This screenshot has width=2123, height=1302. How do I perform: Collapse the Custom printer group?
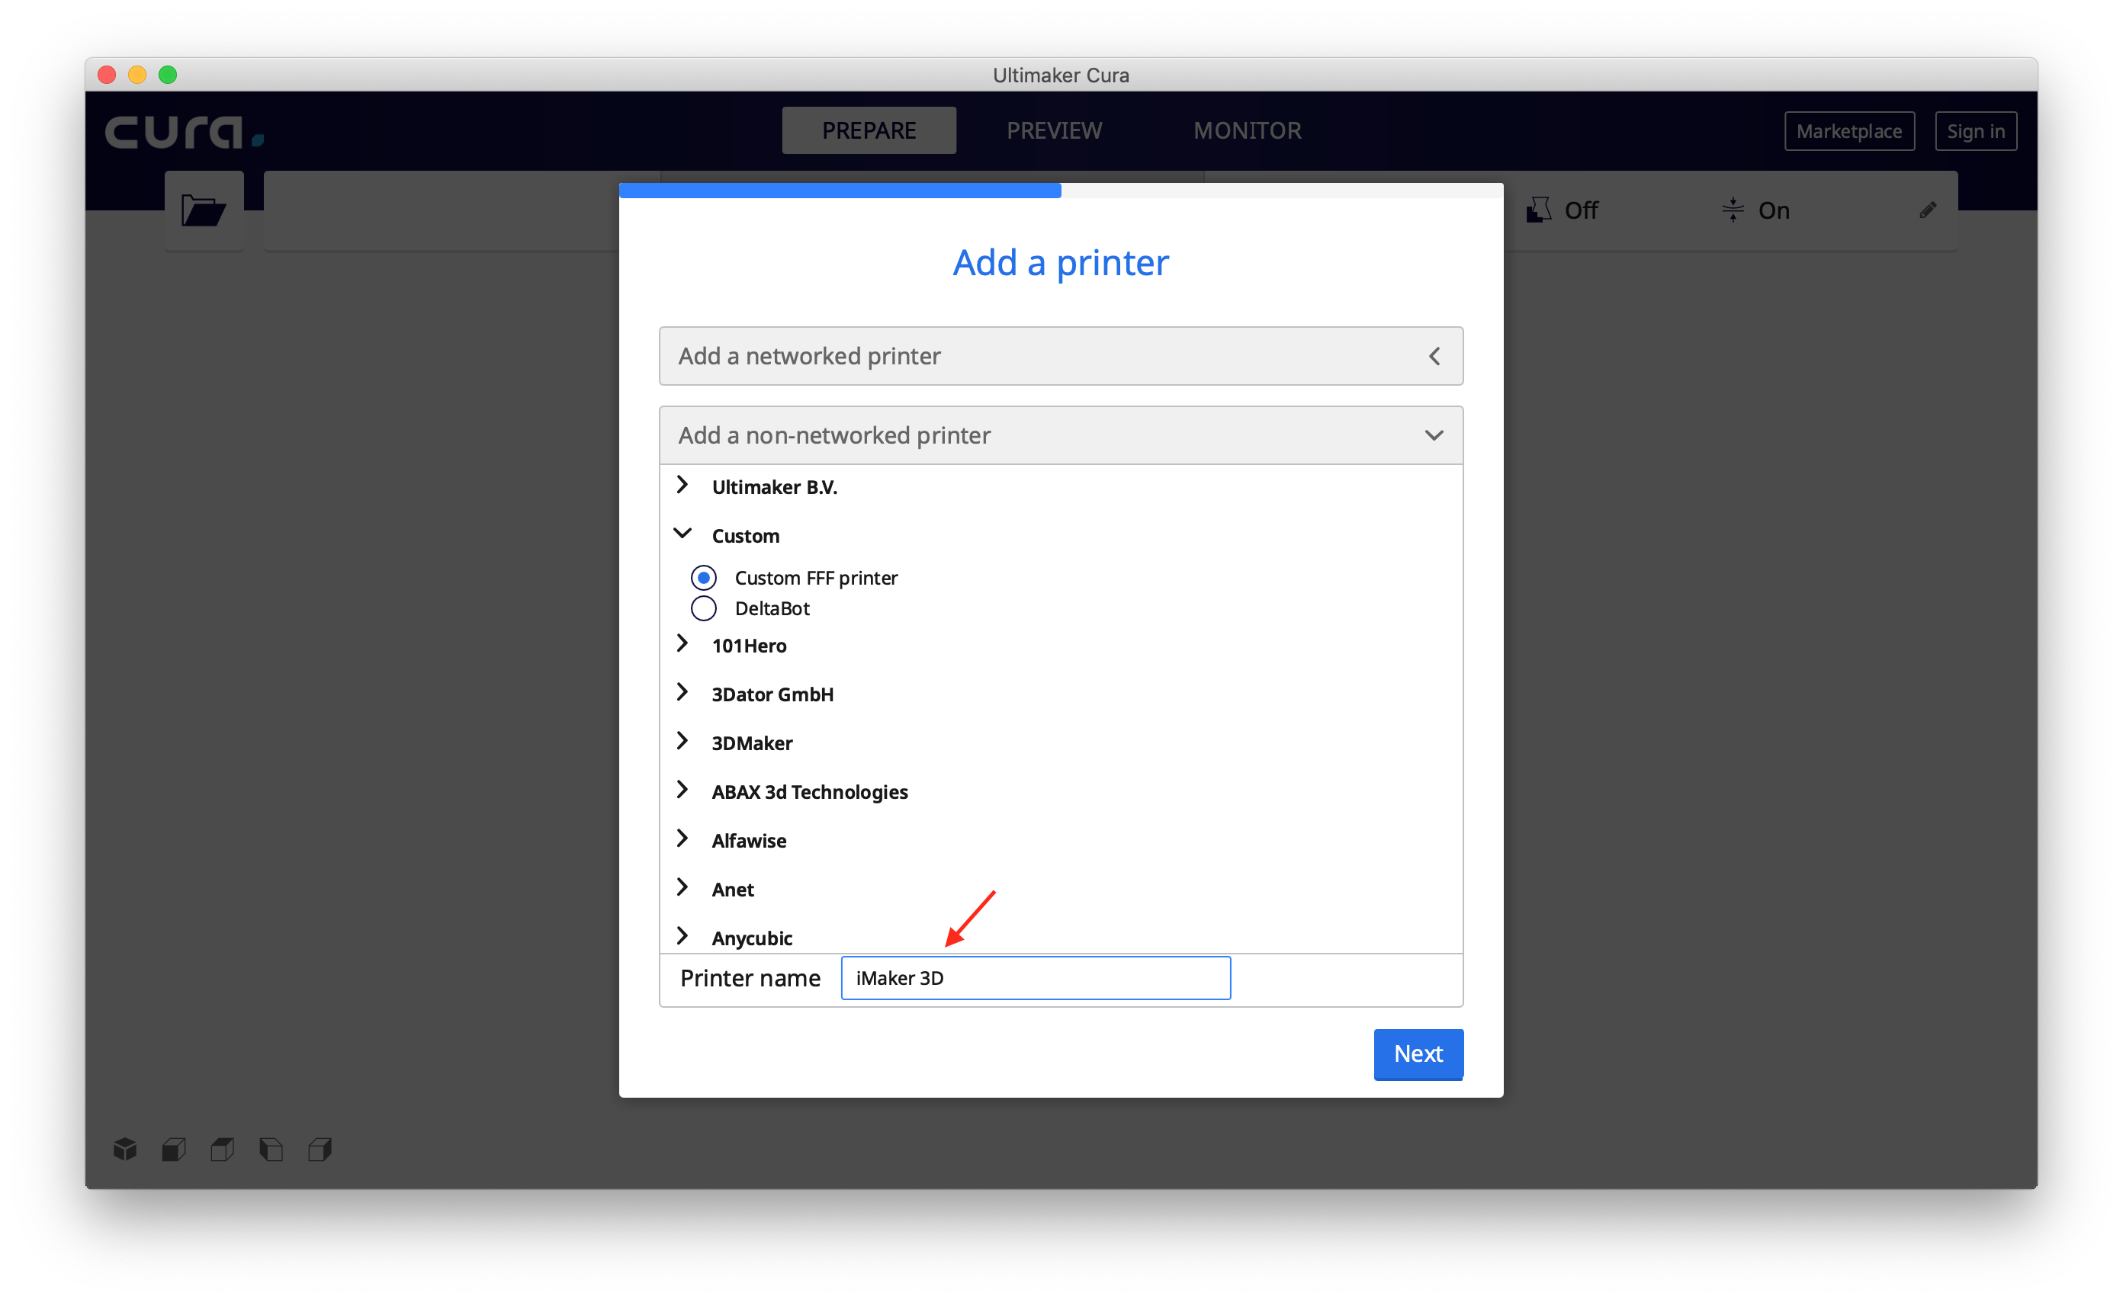pyautogui.click(x=683, y=534)
